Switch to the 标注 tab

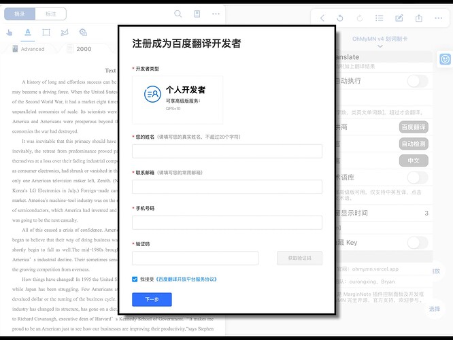point(51,14)
